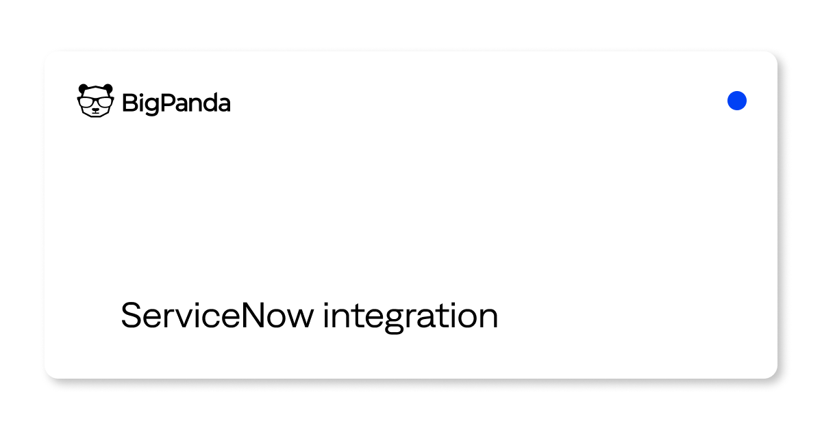
Task: Click the word ServiceNow in the title
Action: point(218,315)
